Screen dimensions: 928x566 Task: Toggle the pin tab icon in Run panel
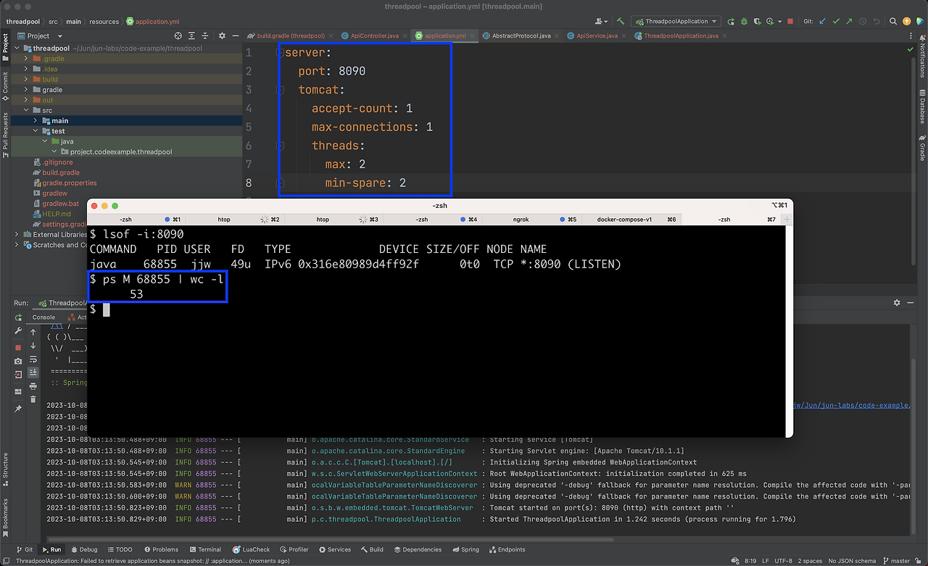(18, 409)
